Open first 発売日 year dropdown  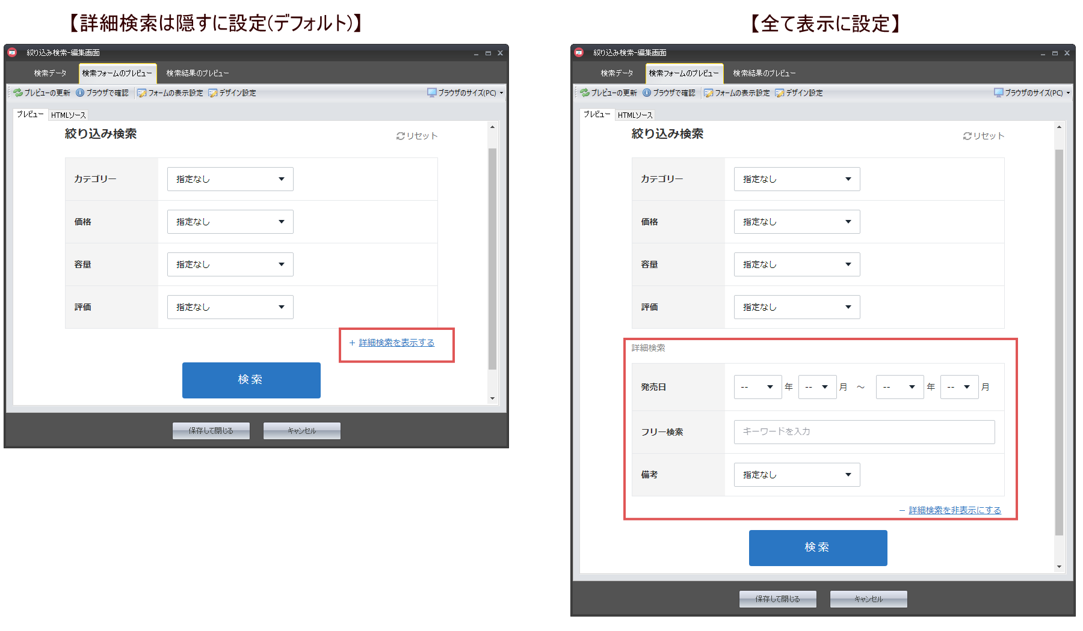[x=757, y=387]
